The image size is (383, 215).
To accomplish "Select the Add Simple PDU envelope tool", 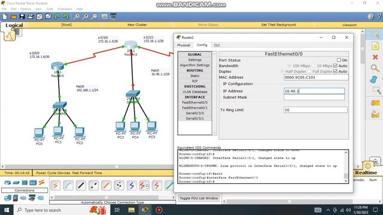I will pyautogui.click(x=375, y=103).
